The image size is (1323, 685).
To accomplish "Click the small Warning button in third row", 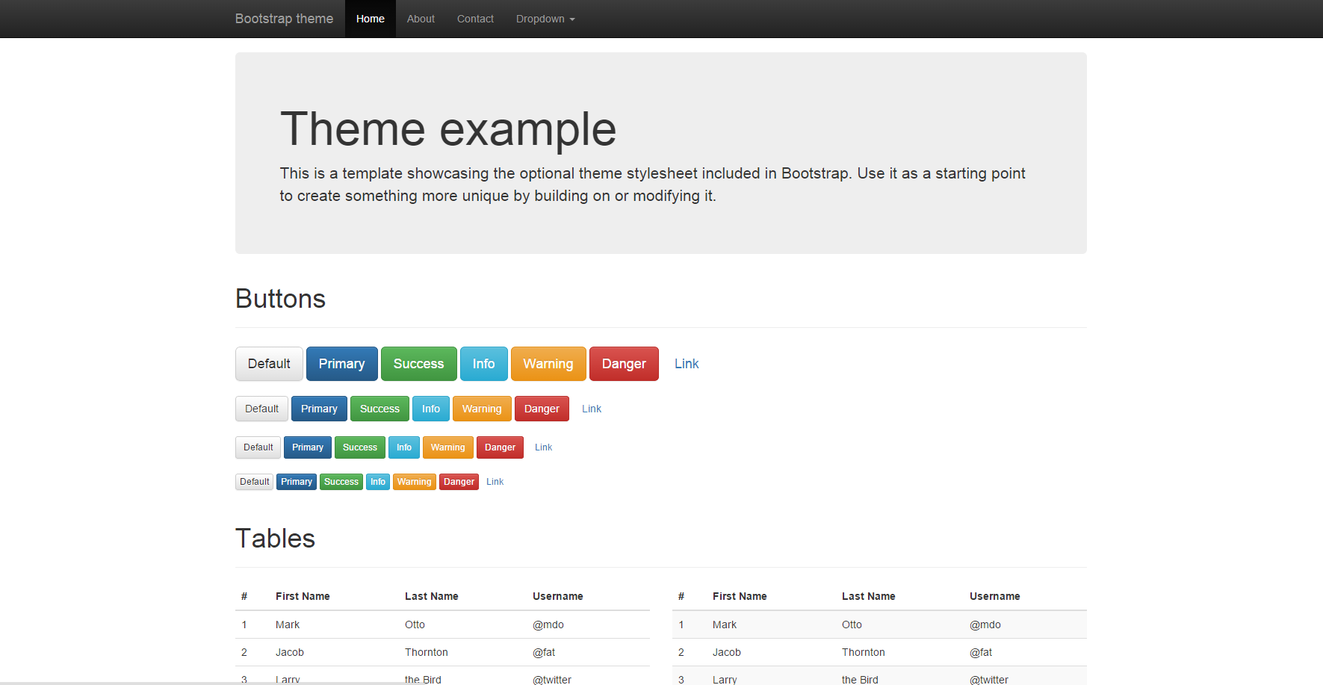I will coord(447,447).
